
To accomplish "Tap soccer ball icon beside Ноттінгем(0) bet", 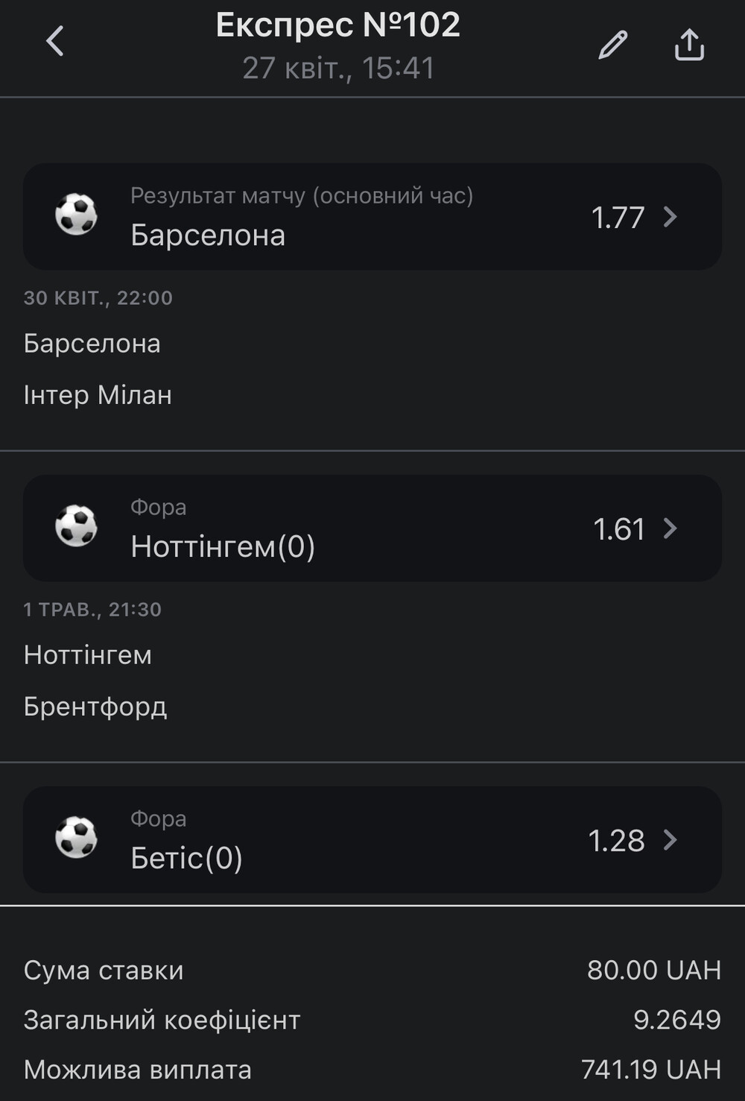I will pyautogui.click(x=76, y=526).
